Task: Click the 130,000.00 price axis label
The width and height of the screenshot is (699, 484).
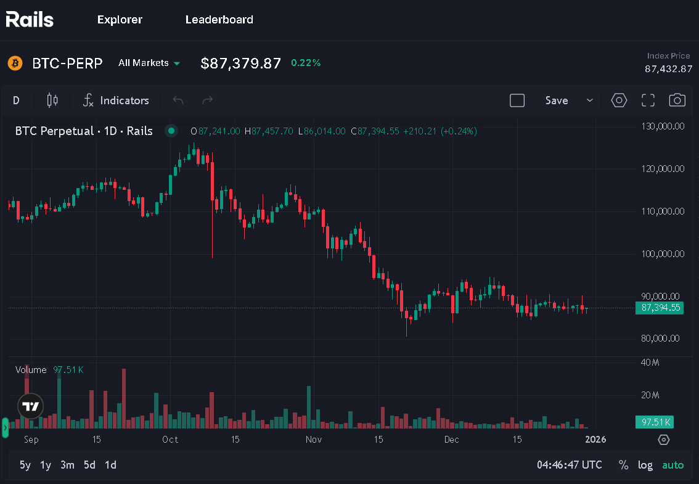Action: pos(663,126)
